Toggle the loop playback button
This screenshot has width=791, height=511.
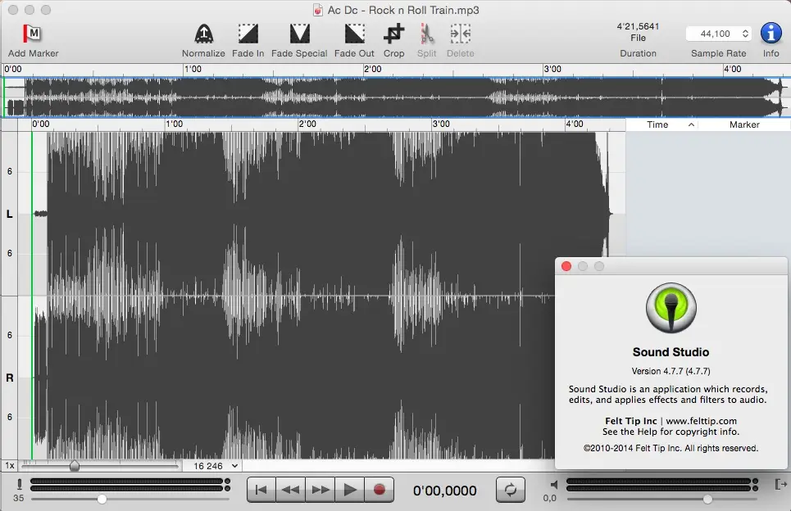click(x=510, y=490)
